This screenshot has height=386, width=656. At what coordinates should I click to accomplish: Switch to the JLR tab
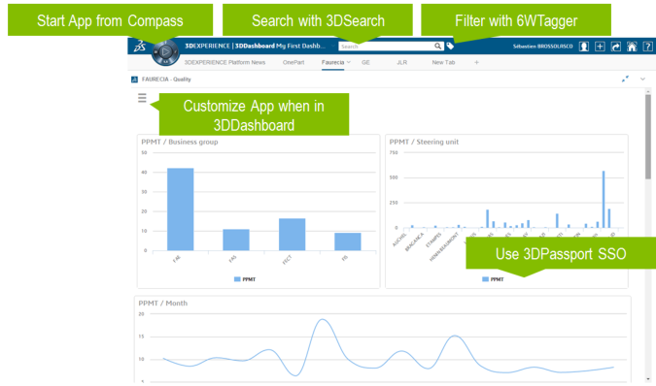[401, 62]
